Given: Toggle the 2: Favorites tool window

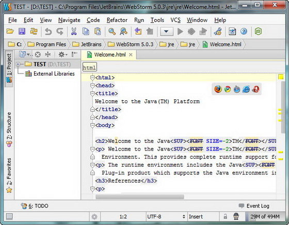Looking at the screenshot, I should pos(9,176).
